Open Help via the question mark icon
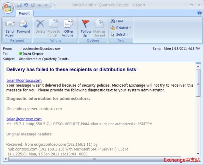The width and height of the screenshot is (204, 165). click(199, 13)
